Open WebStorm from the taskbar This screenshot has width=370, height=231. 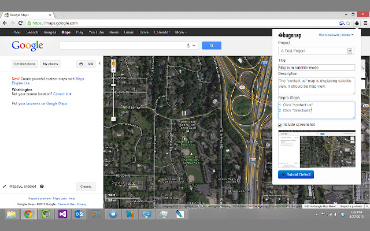(130, 214)
